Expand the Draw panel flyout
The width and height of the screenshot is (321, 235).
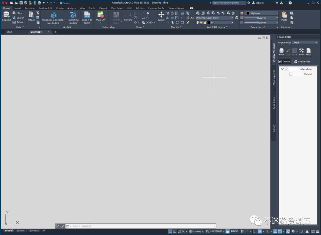coord(140,27)
